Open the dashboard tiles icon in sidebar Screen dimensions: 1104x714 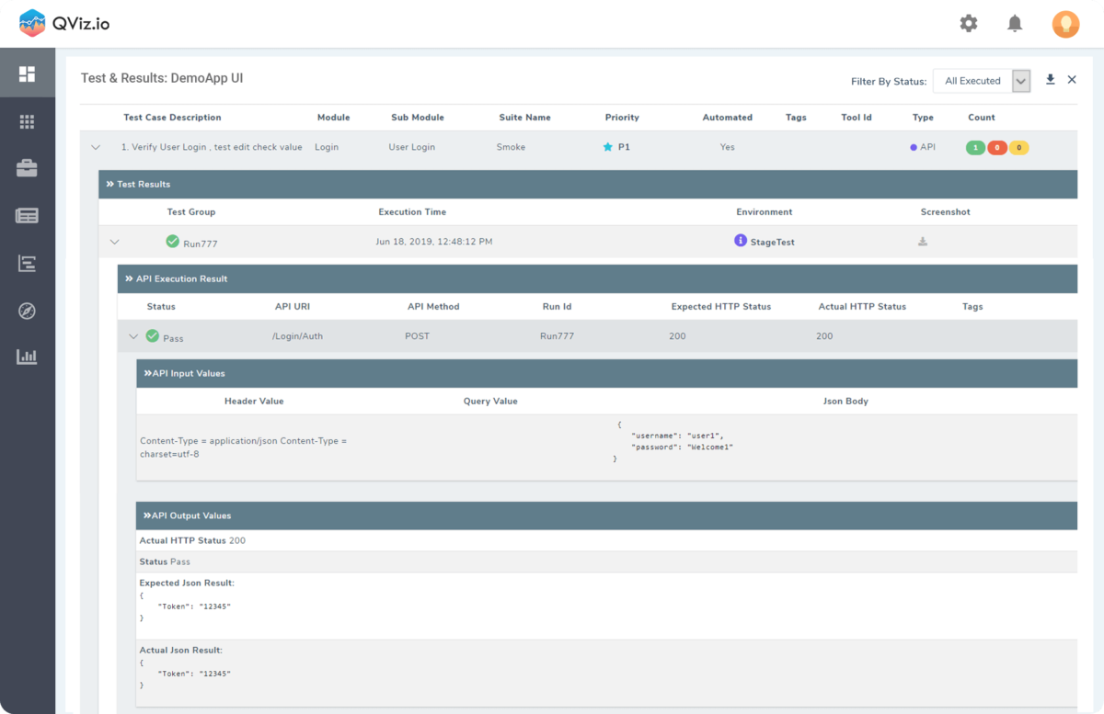(x=28, y=72)
